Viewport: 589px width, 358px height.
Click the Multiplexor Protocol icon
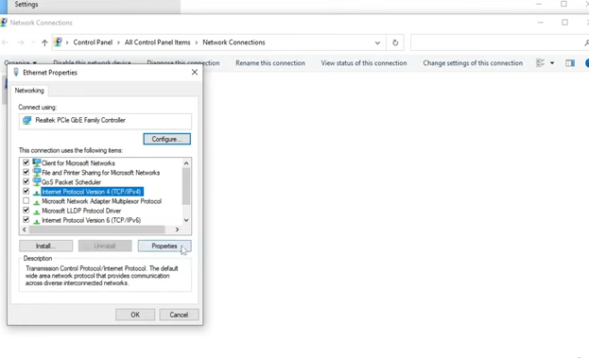37,202
